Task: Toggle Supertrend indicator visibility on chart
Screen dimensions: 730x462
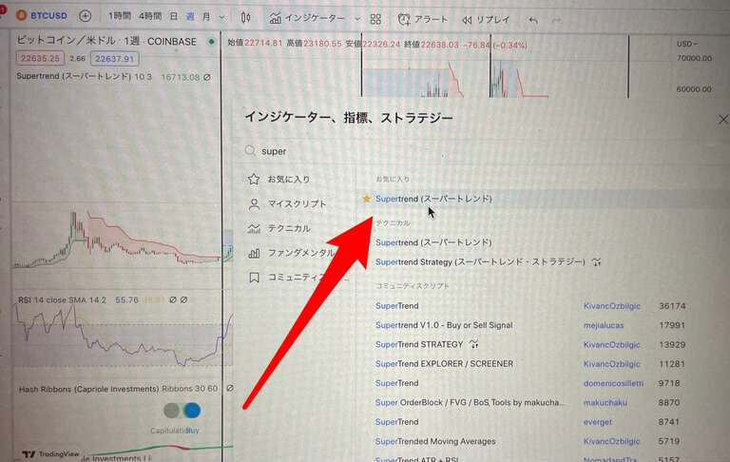Action: click(208, 77)
